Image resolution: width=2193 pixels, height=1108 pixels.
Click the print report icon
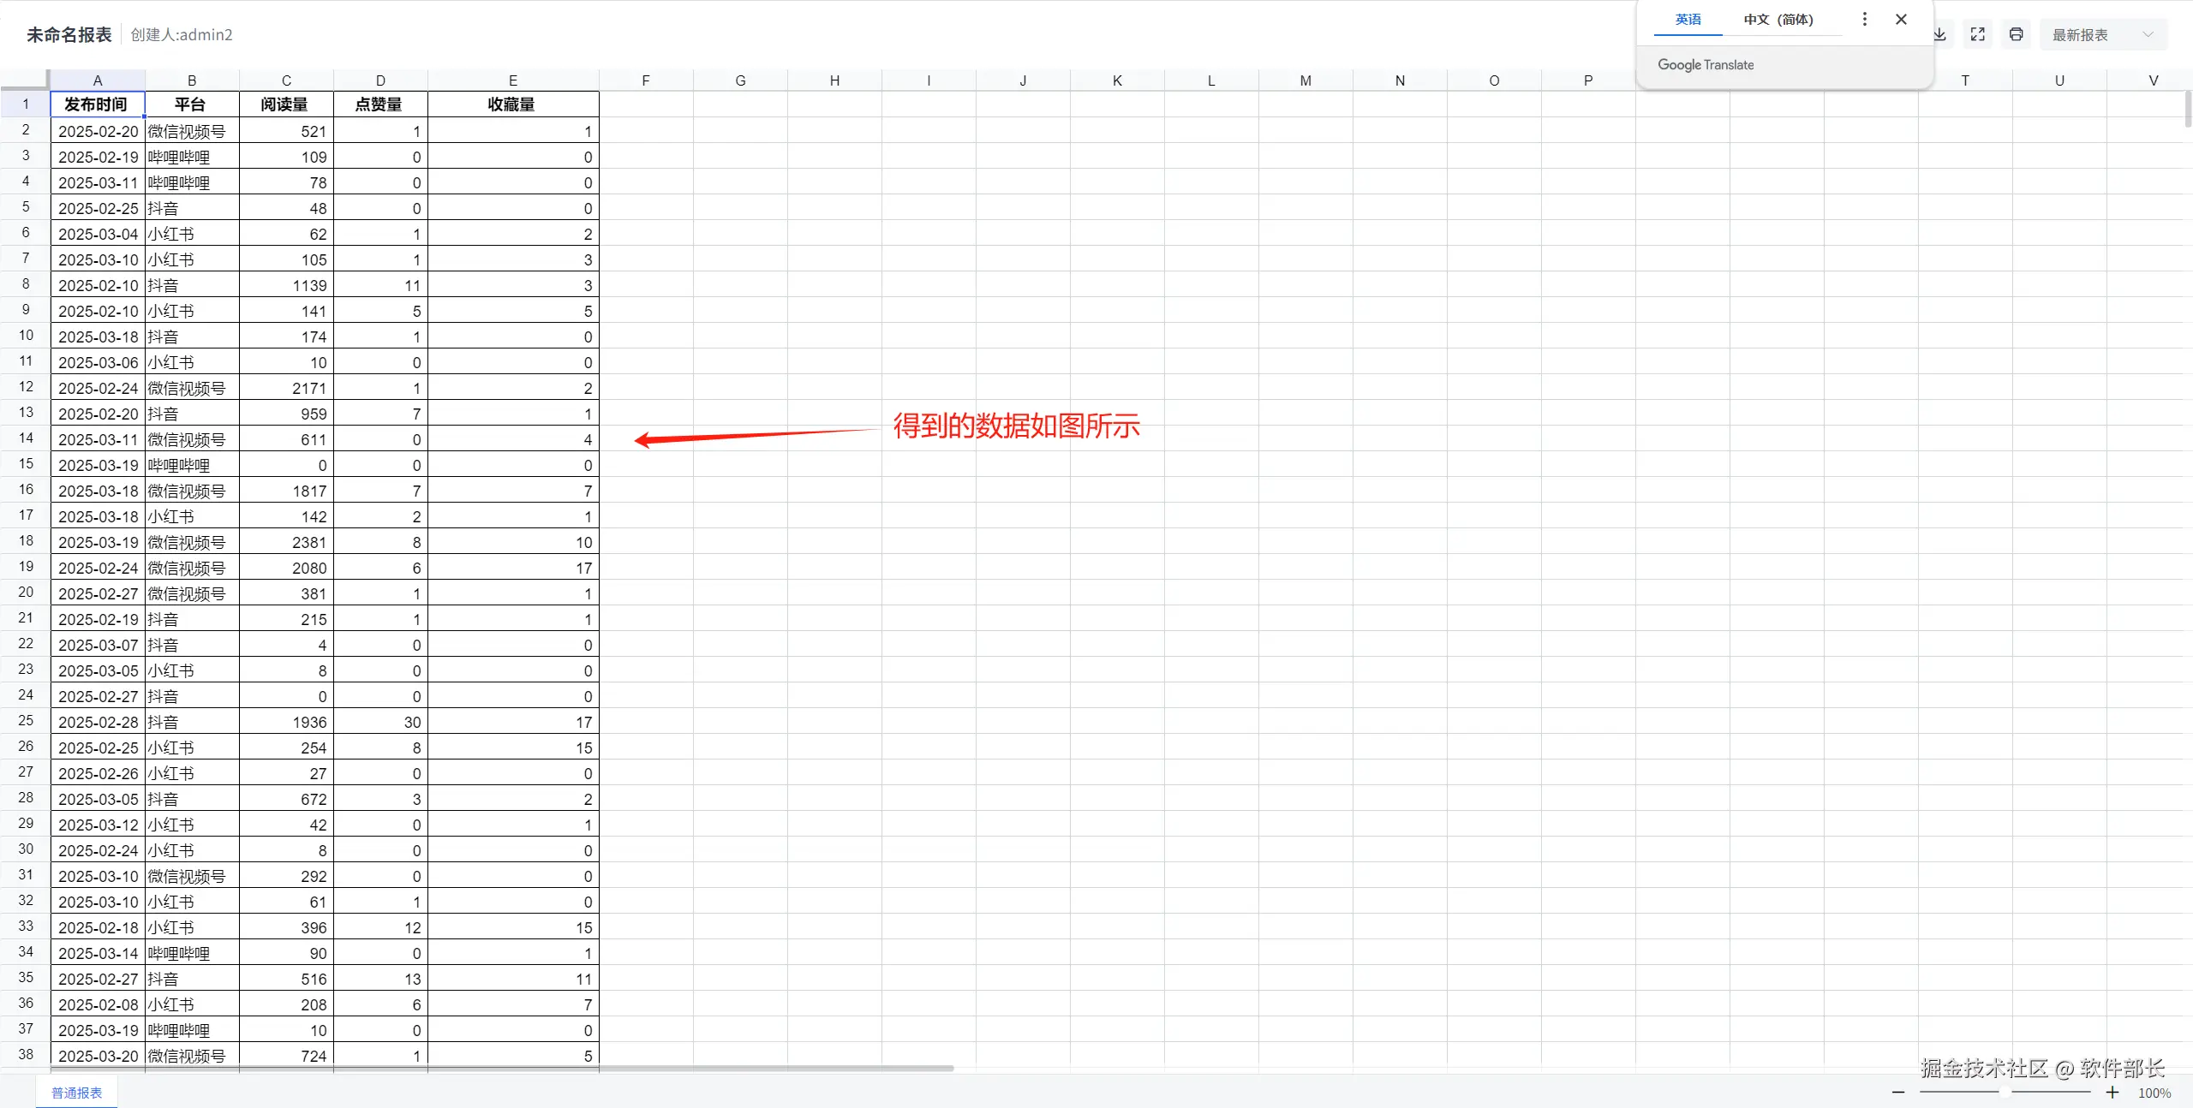2016,34
